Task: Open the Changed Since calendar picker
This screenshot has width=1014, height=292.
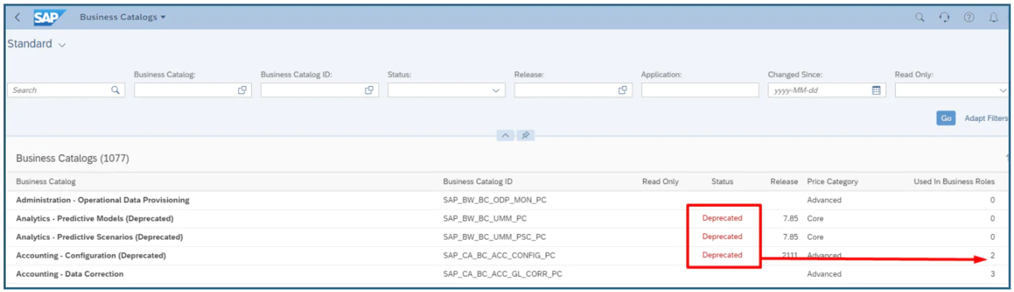Action: [x=876, y=90]
